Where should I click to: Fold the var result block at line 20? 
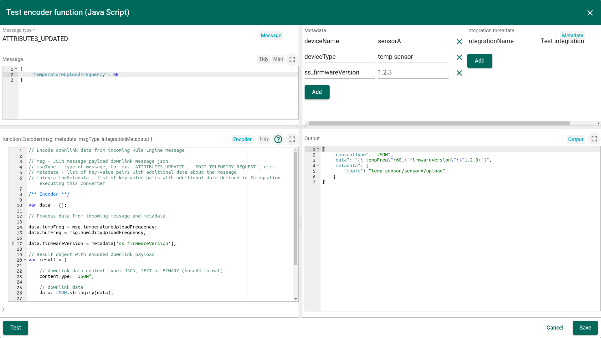[x=25, y=260]
